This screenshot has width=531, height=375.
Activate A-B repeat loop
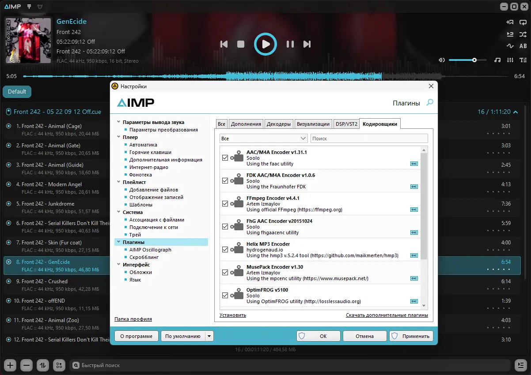[x=523, y=45]
